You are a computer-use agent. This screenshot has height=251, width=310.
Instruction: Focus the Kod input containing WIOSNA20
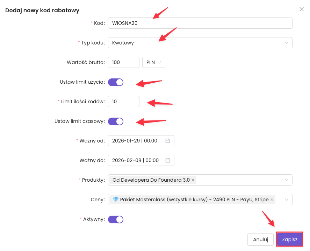[200, 23]
